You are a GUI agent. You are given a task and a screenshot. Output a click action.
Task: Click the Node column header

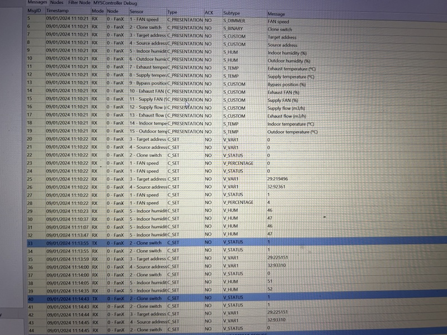[x=113, y=11]
